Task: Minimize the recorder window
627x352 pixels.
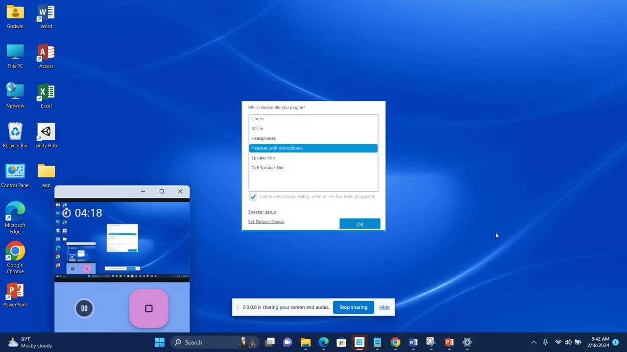Action: click(x=143, y=192)
